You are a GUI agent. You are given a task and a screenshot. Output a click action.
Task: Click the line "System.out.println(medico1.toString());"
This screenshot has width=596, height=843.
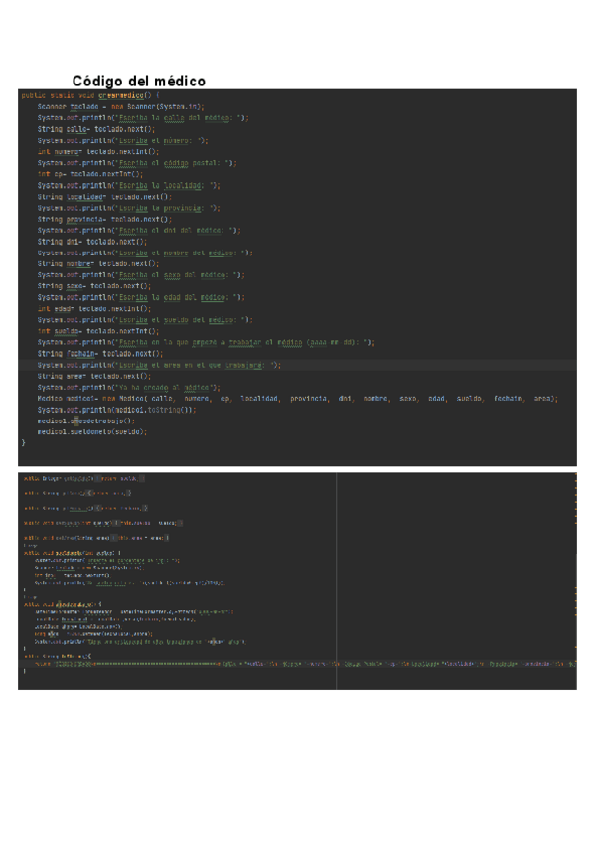point(116,410)
